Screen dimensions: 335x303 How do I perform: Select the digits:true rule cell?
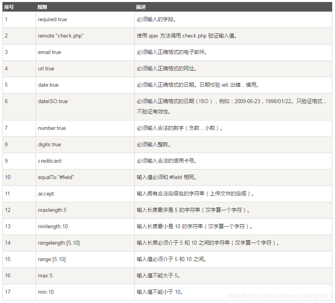click(85, 145)
